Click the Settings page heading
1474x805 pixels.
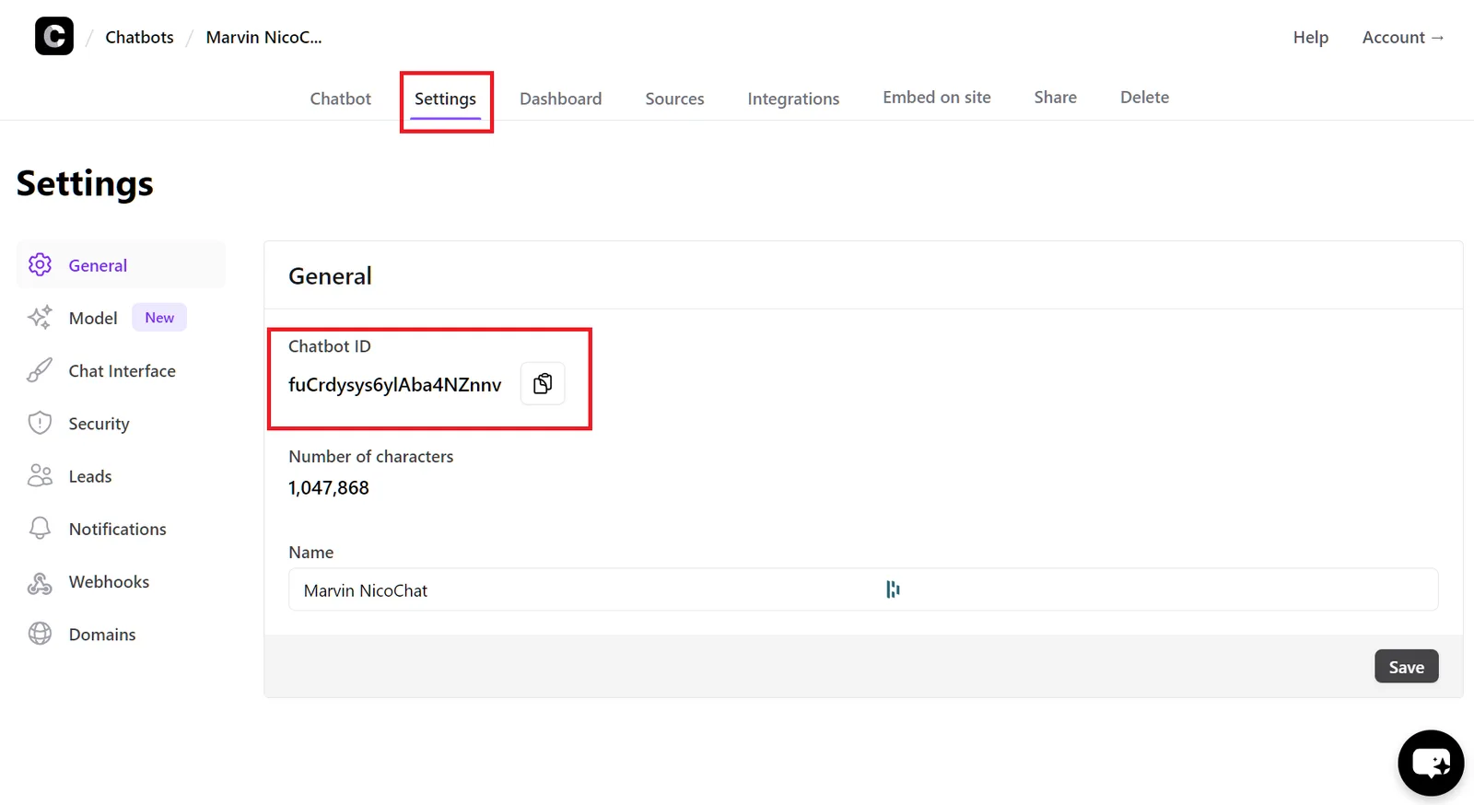coord(85,183)
